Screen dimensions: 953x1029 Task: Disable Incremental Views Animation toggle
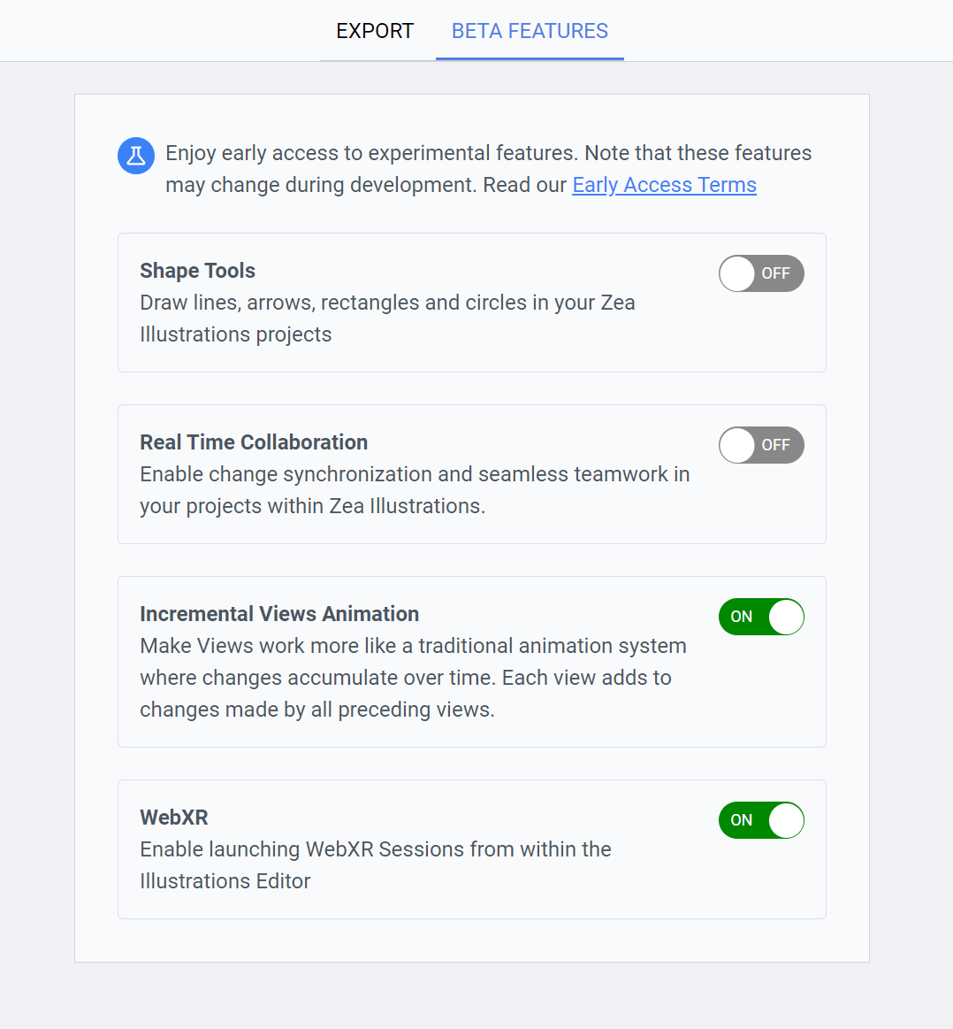pyautogui.click(x=761, y=617)
